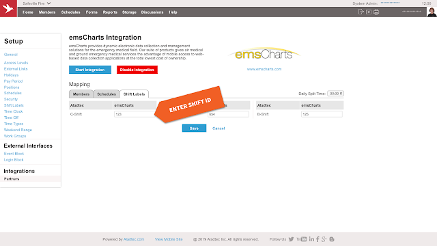Switch to the Members mapping tab
Viewport: 437px width, 246px height.
[x=81, y=94]
